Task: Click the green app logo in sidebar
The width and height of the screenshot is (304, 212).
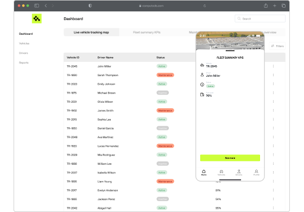Action: [37, 18]
